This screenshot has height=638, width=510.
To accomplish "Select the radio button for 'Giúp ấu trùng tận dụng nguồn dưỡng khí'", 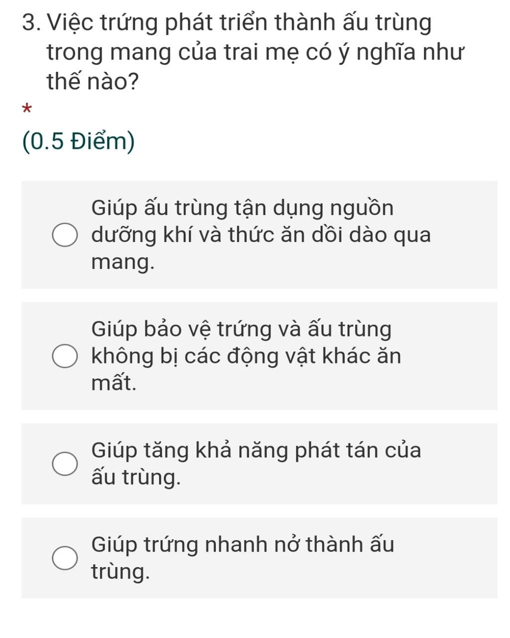I will [65, 235].
